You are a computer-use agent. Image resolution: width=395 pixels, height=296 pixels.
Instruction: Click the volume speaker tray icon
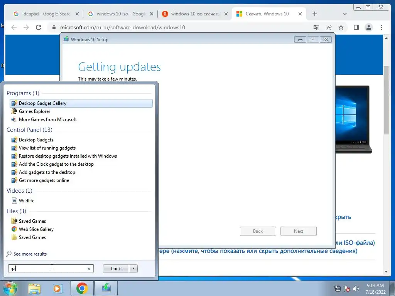(356, 289)
